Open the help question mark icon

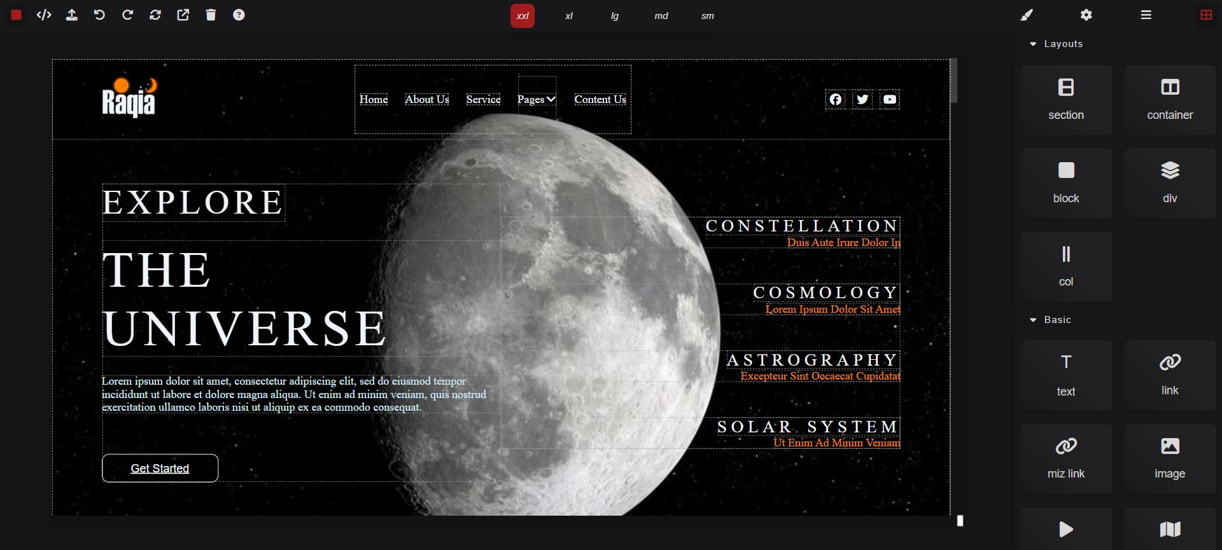[x=239, y=15]
